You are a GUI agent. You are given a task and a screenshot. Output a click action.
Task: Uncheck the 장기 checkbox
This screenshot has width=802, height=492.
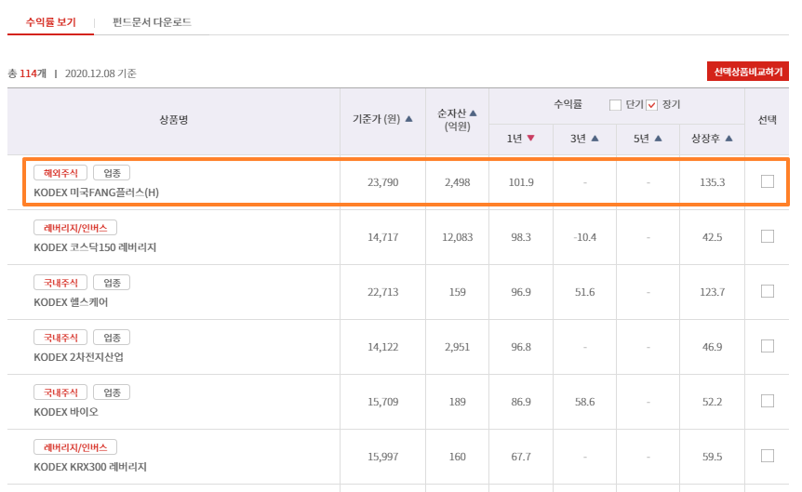click(x=651, y=105)
